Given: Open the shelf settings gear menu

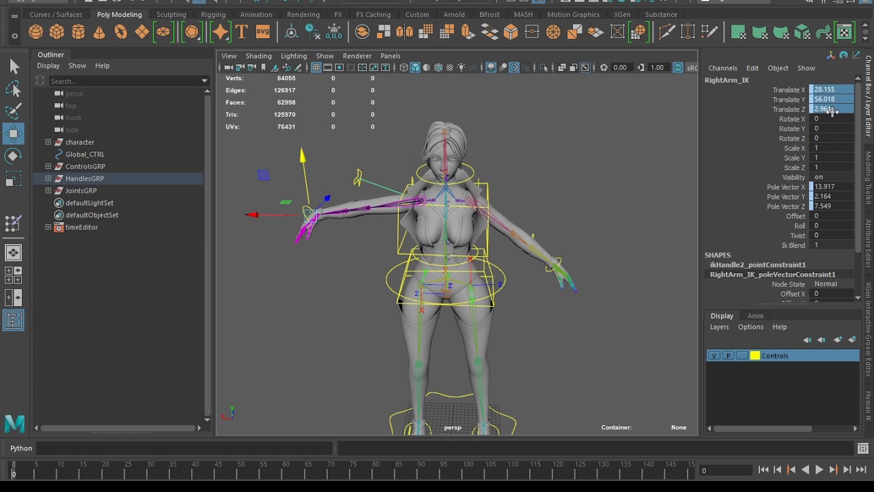Looking at the screenshot, I should (15, 36).
